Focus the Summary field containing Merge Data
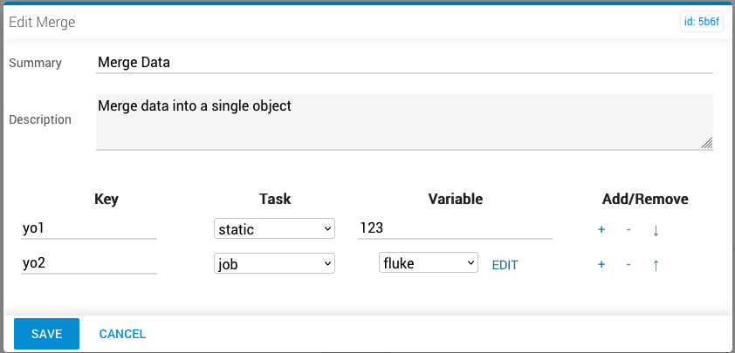The height and width of the screenshot is (353, 735). coord(404,63)
